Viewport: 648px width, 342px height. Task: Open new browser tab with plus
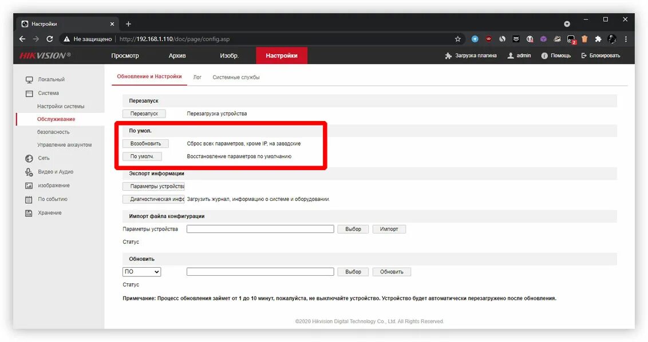point(129,24)
